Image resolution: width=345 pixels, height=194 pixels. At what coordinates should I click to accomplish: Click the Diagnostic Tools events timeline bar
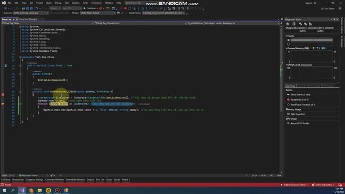tap(312, 40)
